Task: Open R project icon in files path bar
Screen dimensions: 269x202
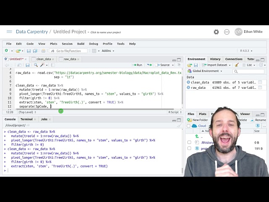Action: click(257, 125)
